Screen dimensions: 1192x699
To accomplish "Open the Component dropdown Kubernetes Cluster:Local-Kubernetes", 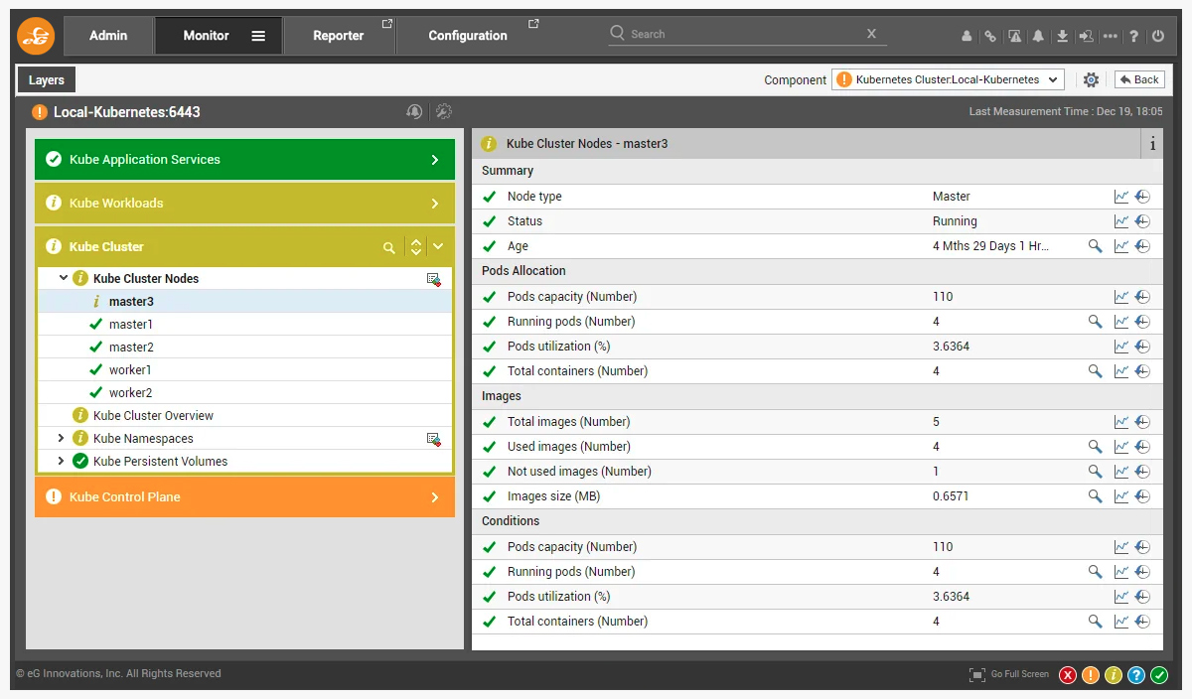I will pyautogui.click(x=948, y=79).
